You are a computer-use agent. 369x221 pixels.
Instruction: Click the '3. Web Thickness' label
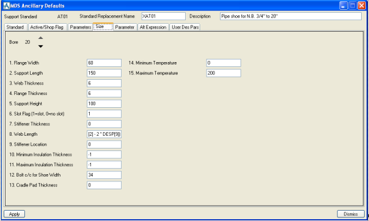[x=26, y=83]
